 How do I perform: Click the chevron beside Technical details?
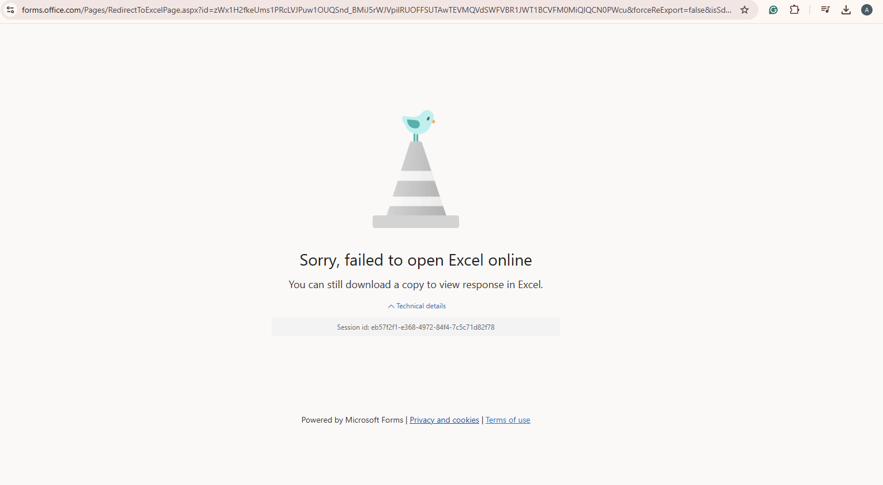[391, 306]
